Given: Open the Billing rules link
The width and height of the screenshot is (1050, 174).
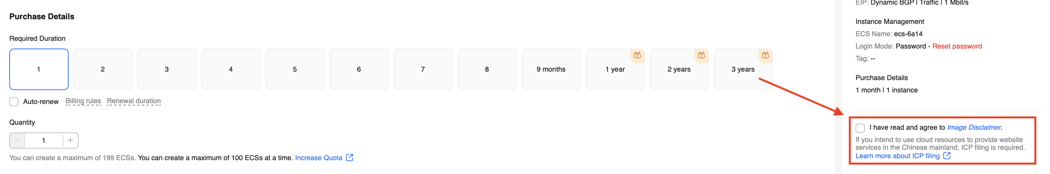Looking at the screenshot, I should click(83, 101).
